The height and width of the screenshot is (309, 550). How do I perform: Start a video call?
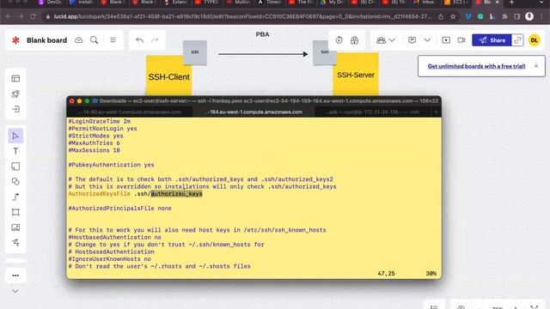(461, 40)
